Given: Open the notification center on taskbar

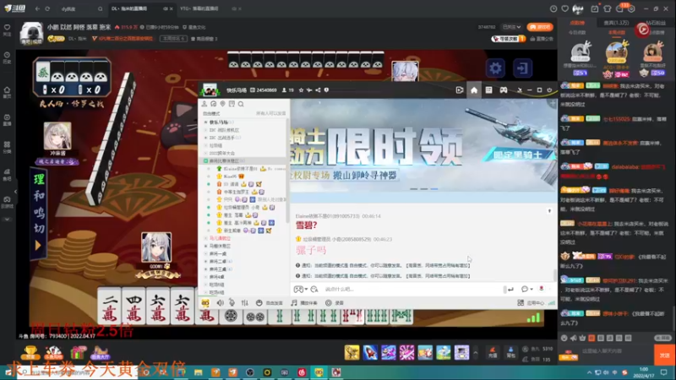Looking at the screenshot, I should 663,372.
